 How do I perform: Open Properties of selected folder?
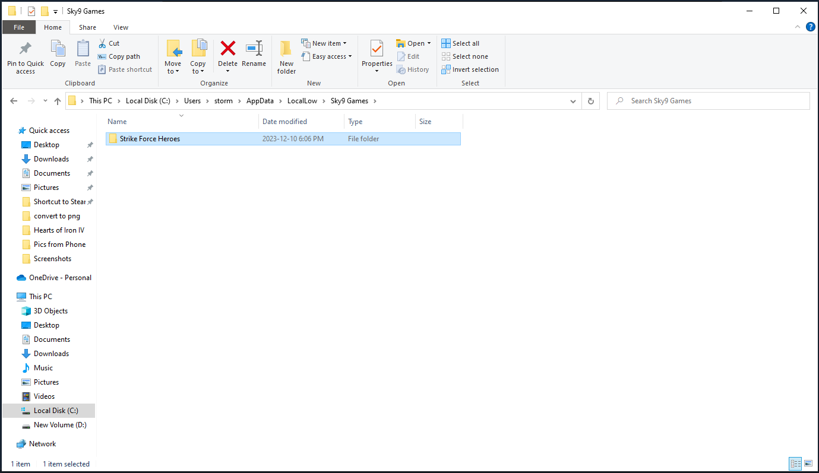pos(377,57)
